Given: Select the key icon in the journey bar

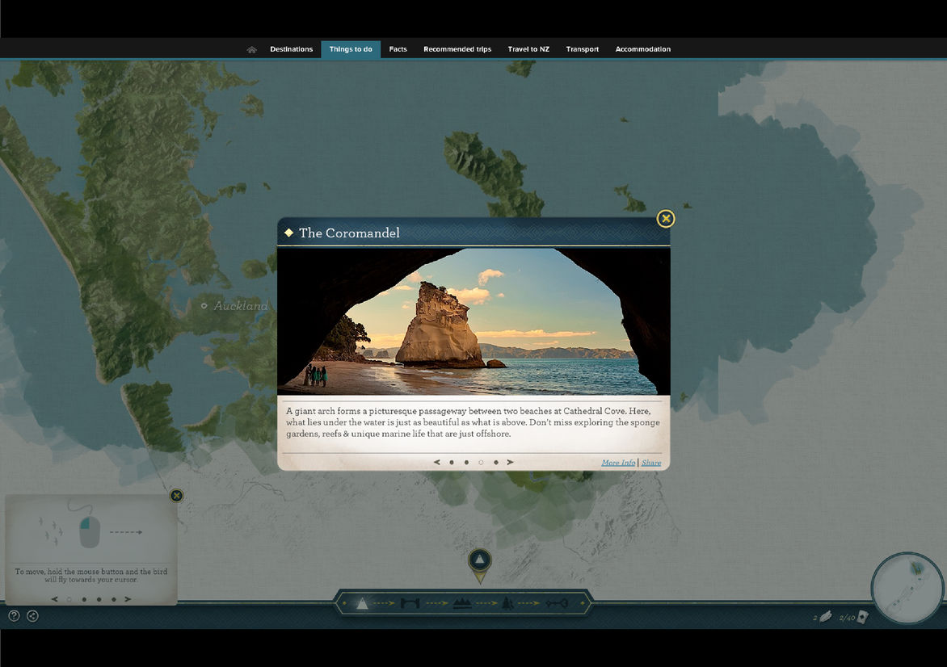Looking at the screenshot, I should pyautogui.click(x=557, y=603).
